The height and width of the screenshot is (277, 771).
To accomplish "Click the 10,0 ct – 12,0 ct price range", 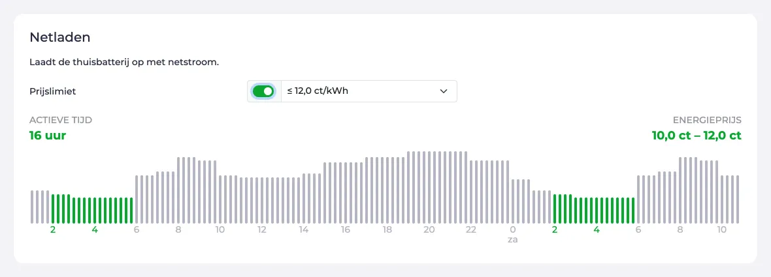I will pos(697,136).
